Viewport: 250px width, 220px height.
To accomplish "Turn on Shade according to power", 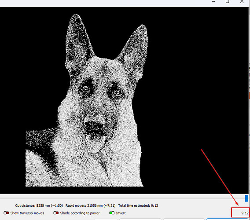I will tap(56, 213).
